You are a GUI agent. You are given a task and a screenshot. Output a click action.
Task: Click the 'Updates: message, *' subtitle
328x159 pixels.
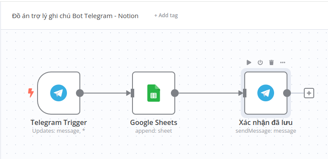pyautogui.click(x=59, y=131)
